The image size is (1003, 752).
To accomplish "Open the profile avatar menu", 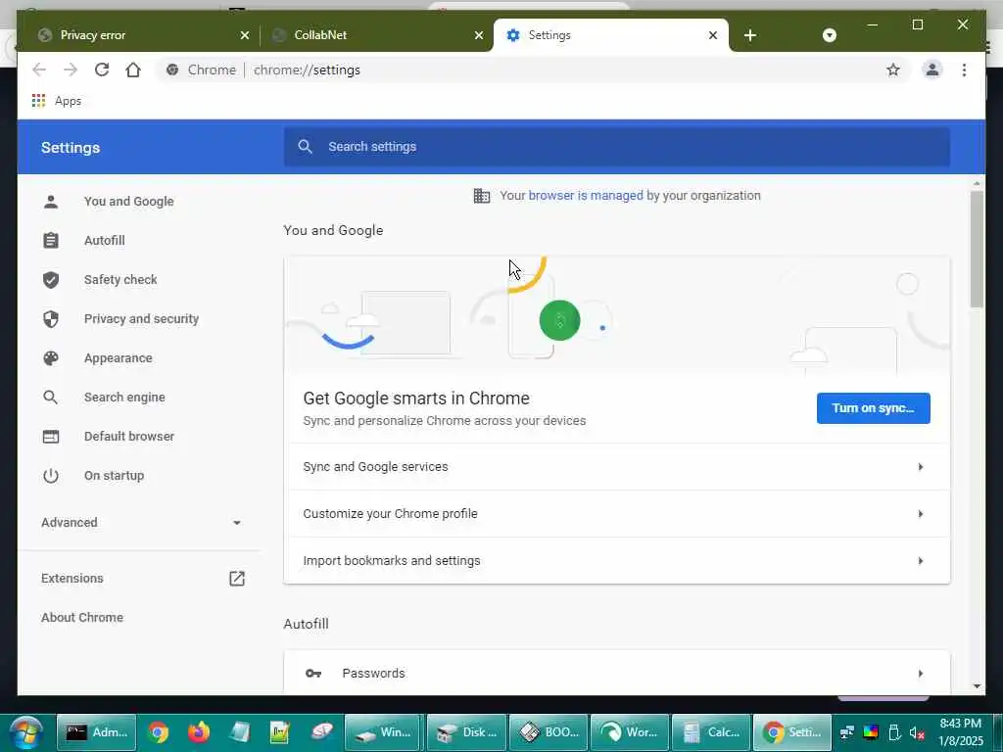I will (x=932, y=70).
